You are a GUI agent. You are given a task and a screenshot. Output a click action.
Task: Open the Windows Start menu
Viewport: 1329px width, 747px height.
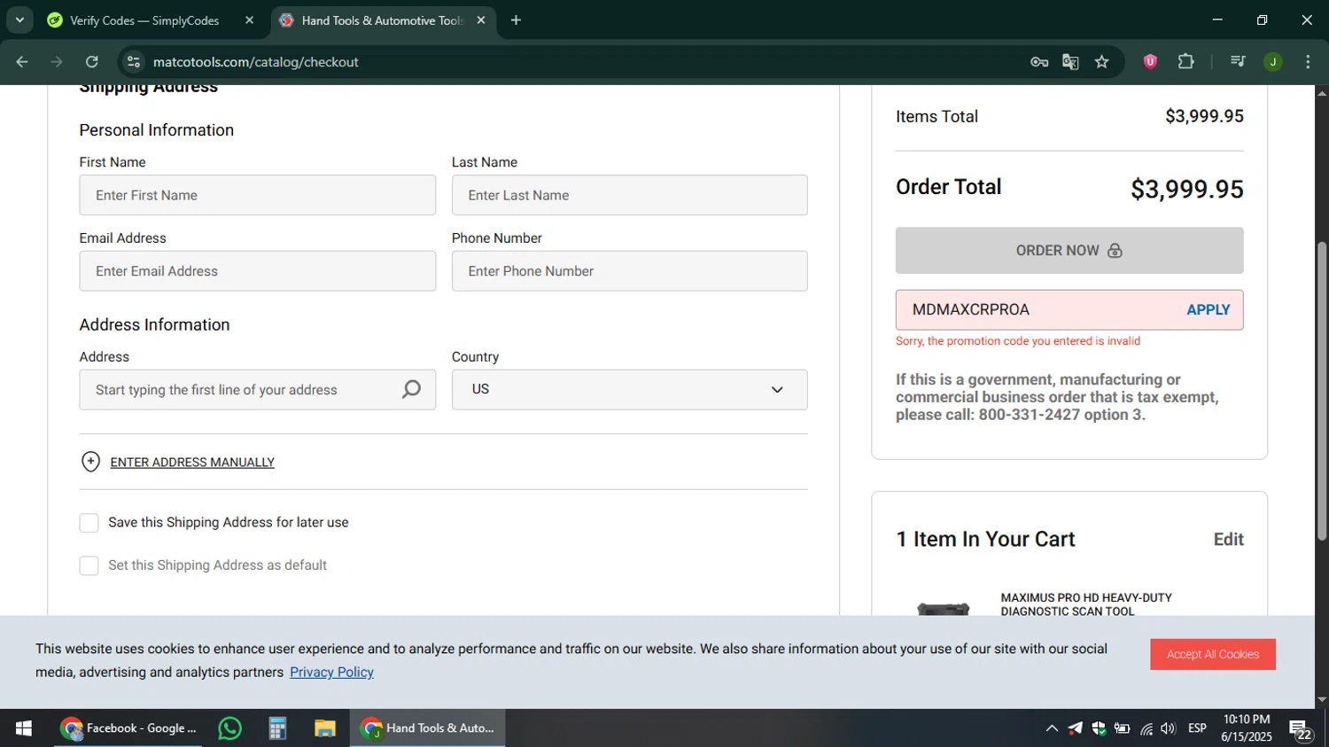tap(24, 728)
